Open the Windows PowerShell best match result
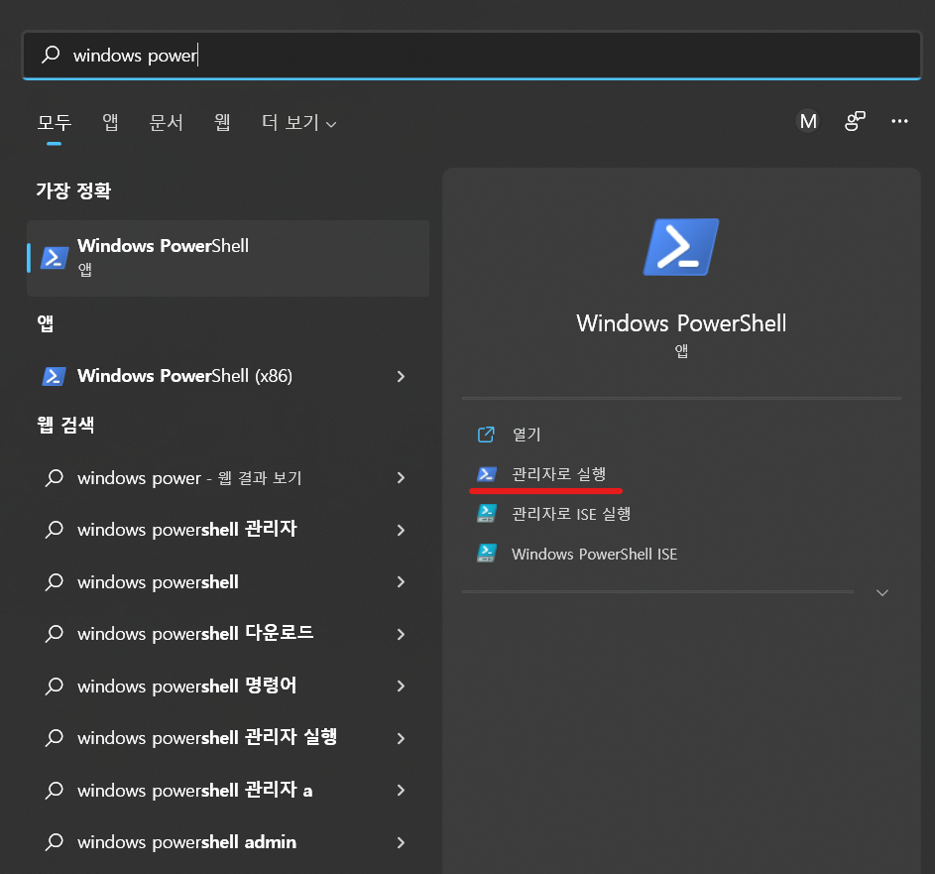Viewport: 935px width, 874px height. [x=228, y=258]
